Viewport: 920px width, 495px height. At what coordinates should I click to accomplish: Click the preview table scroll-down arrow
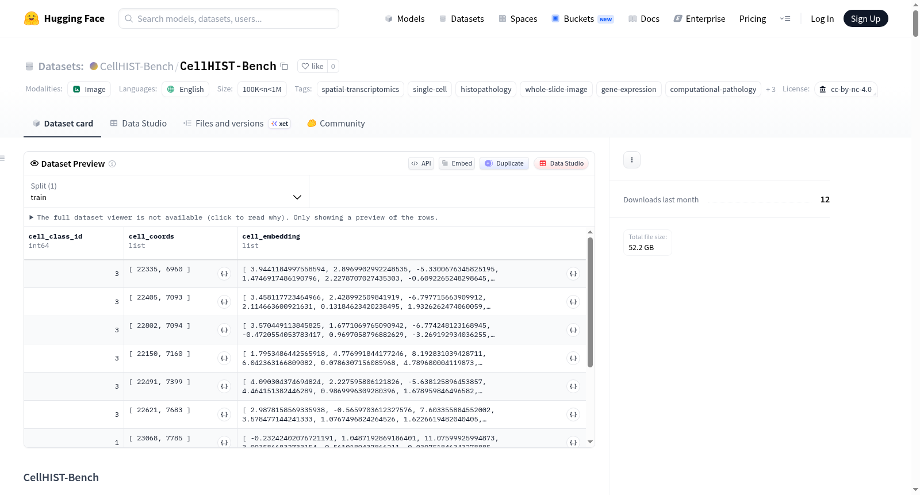(x=590, y=442)
